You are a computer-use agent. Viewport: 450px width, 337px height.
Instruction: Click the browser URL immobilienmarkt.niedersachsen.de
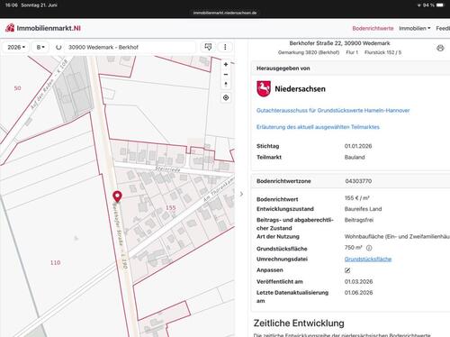click(225, 13)
